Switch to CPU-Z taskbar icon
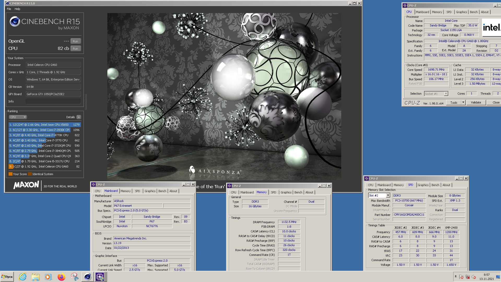The width and height of the screenshot is (501, 282). point(100,277)
